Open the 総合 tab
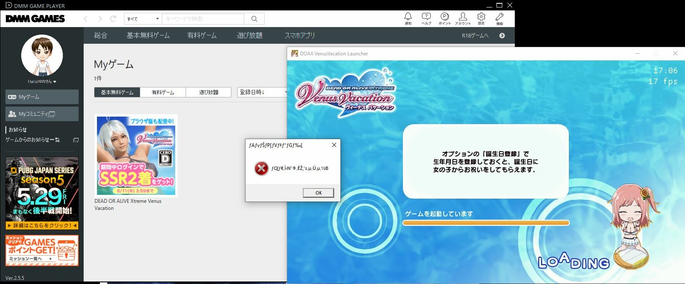 [101, 35]
